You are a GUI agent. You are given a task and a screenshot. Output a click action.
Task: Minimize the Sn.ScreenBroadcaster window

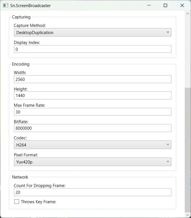(149, 5)
